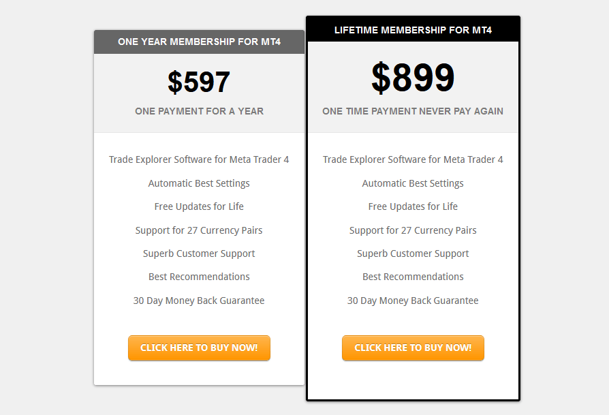Click 'Automatic Best Settings' in one-year plan
Image resolution: width=609 pixels, height=415 pixels.
pos(199,183)
